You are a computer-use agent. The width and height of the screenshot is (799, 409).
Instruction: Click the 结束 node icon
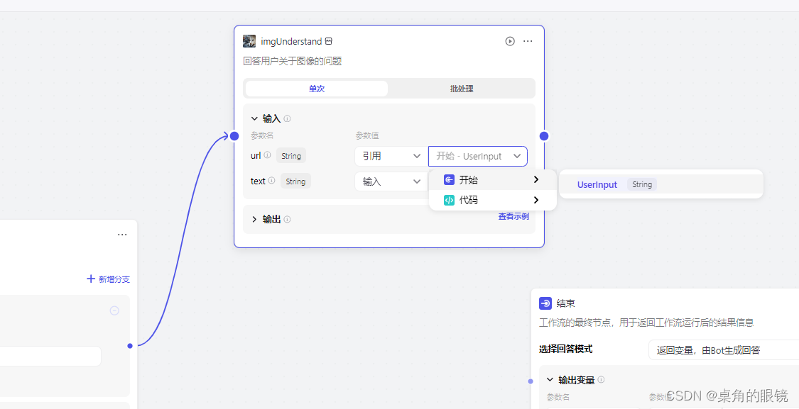pyautogui.click(x=545, y=303)
